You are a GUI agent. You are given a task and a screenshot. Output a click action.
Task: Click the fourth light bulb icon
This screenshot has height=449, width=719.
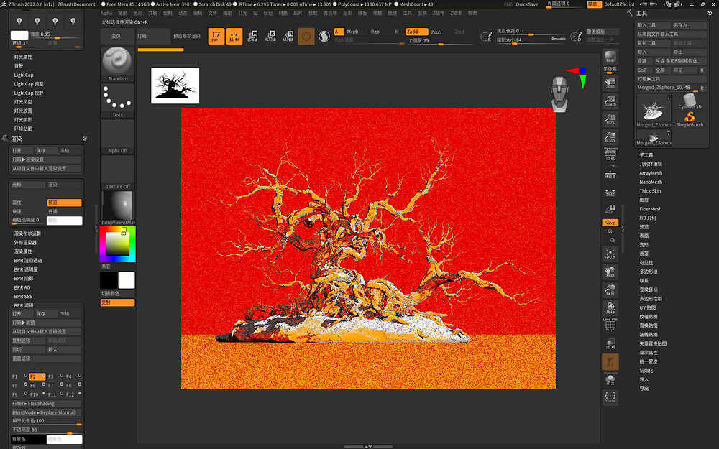click(73, 22)
